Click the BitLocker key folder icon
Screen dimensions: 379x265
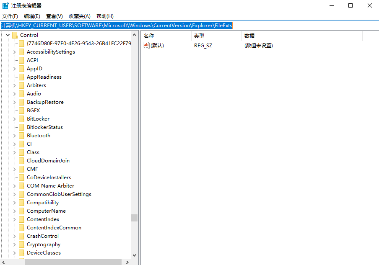22,118
